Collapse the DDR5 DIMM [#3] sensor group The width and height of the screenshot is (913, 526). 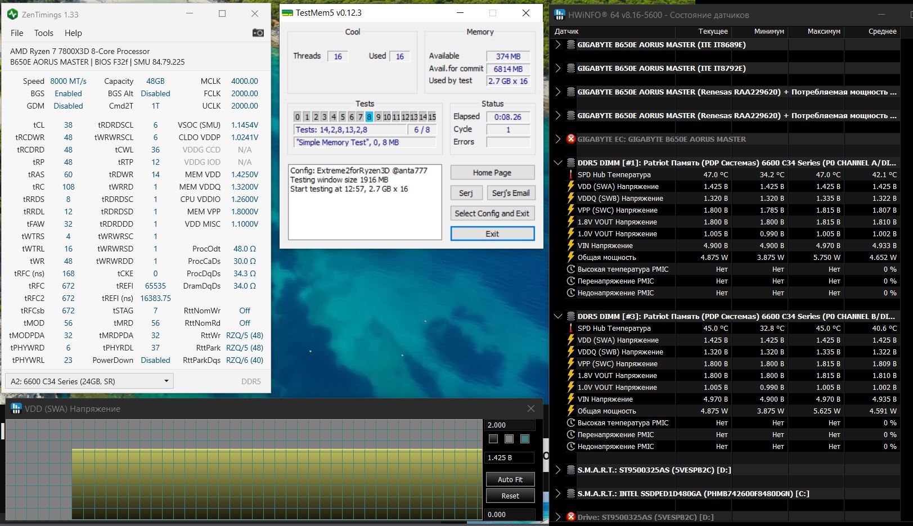[558, 316]
